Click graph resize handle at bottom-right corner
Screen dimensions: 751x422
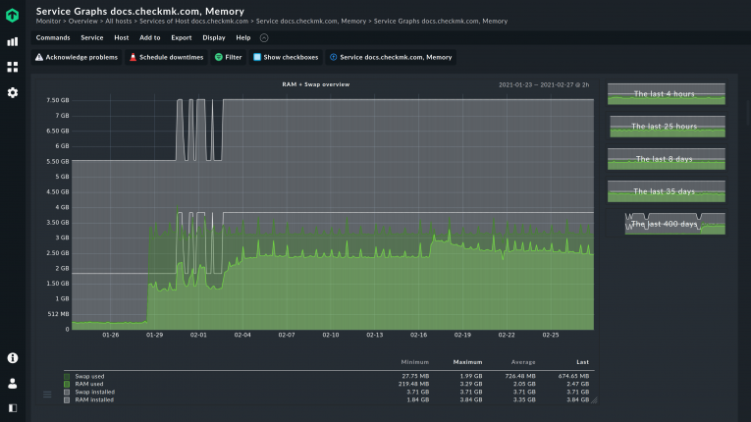point(593,399)
